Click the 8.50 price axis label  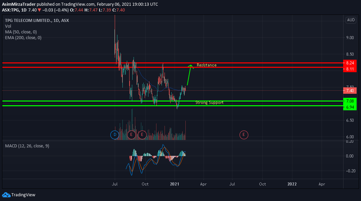pos(350,54)
